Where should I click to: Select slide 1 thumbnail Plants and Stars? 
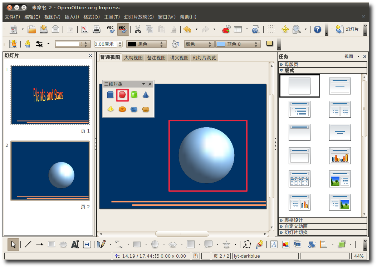50,95
